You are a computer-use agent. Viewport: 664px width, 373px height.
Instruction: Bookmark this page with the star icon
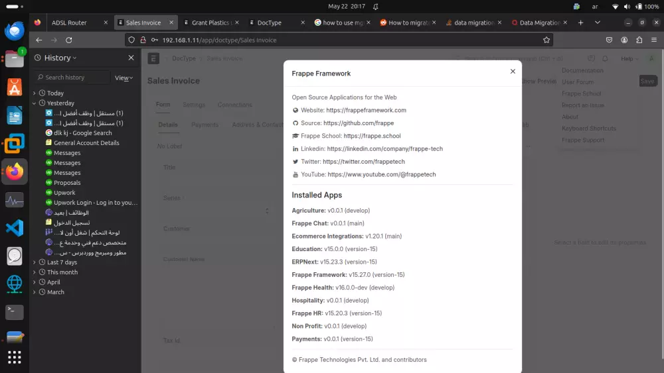[546, 40]
